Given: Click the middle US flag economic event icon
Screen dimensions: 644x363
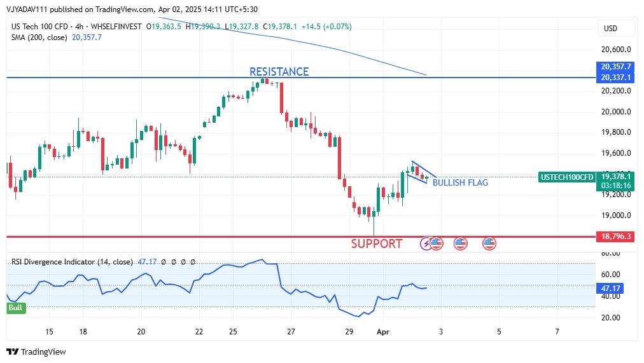Looking at the screenshot, I should (x=460, y=243).
